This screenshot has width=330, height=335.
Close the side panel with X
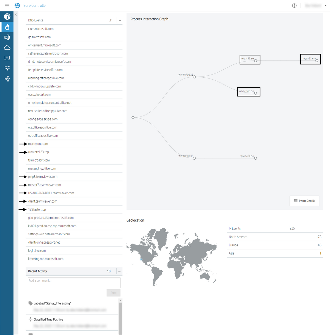[16, 15]
